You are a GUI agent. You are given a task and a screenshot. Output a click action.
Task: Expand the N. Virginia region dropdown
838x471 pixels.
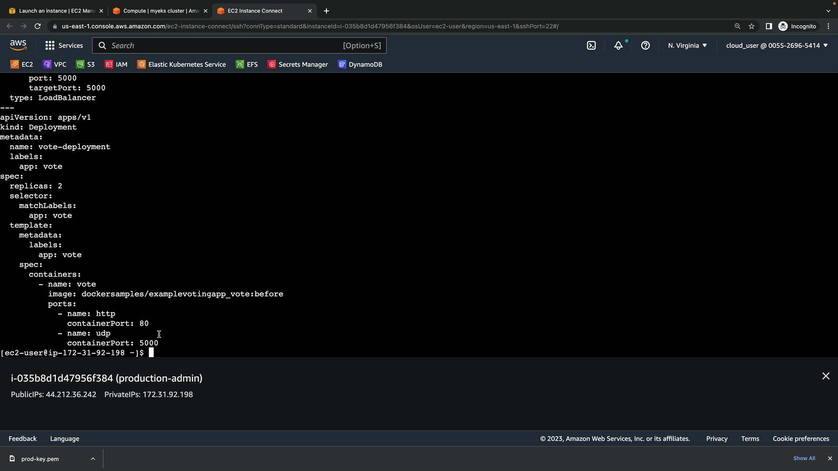pos(687,45)
